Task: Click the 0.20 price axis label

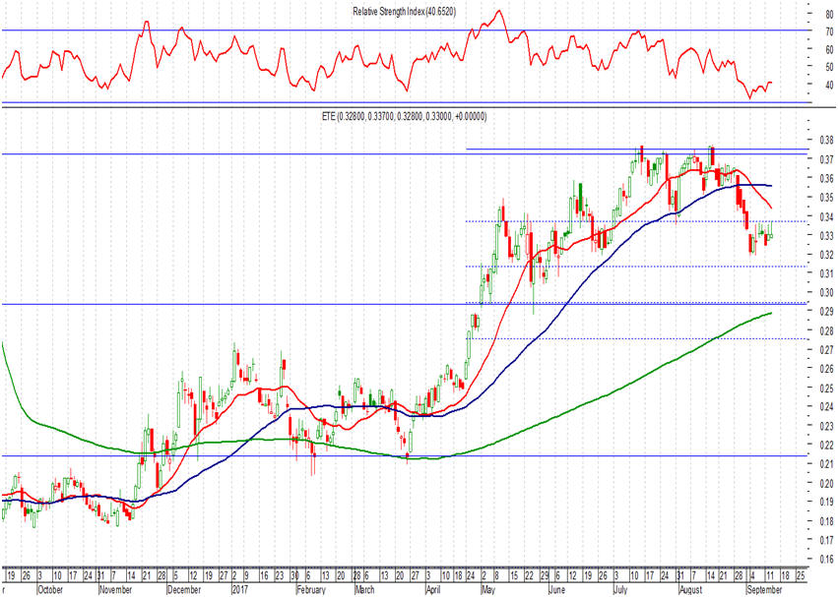Action: 827,483
